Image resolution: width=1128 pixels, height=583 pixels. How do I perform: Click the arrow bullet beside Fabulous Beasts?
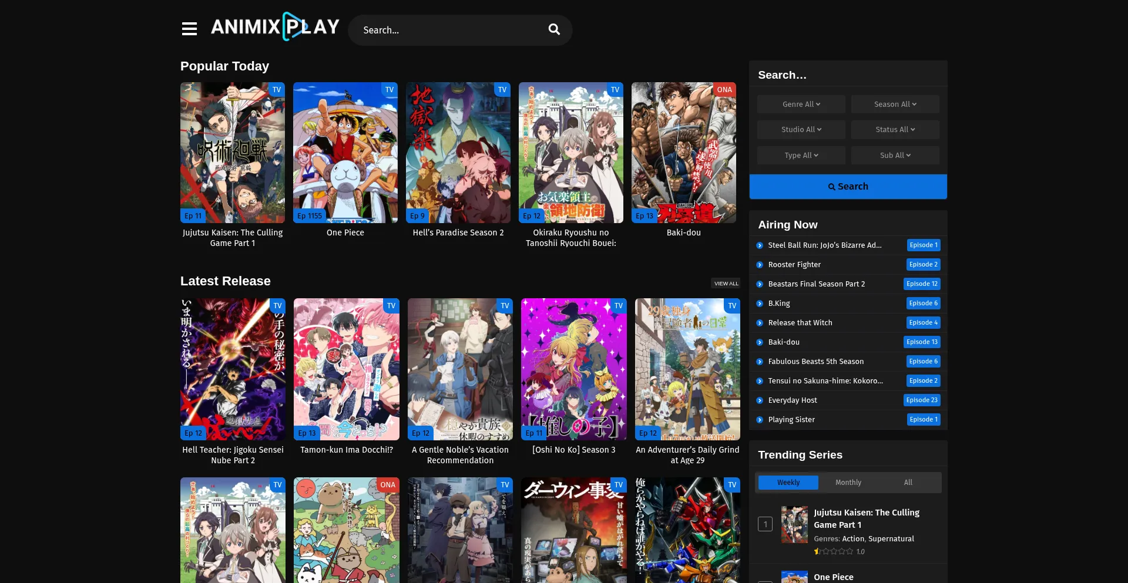click(760, 362)
